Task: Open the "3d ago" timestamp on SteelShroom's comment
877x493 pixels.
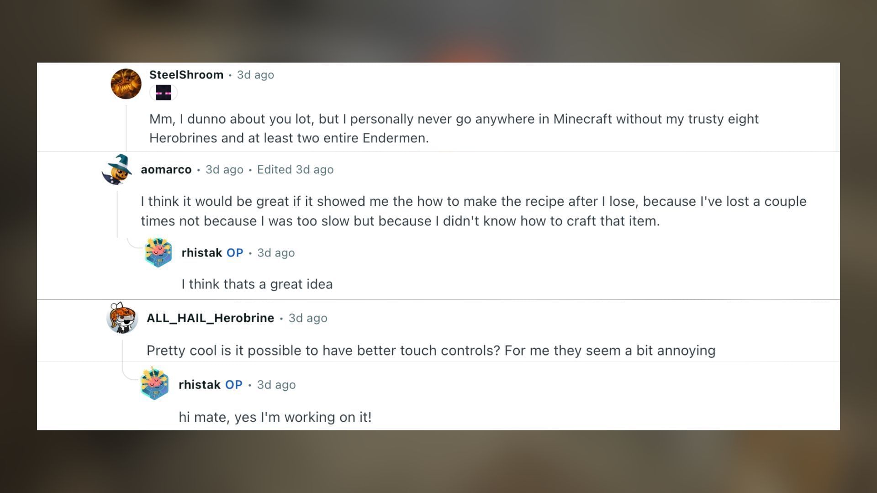Action: click(255, 75)
